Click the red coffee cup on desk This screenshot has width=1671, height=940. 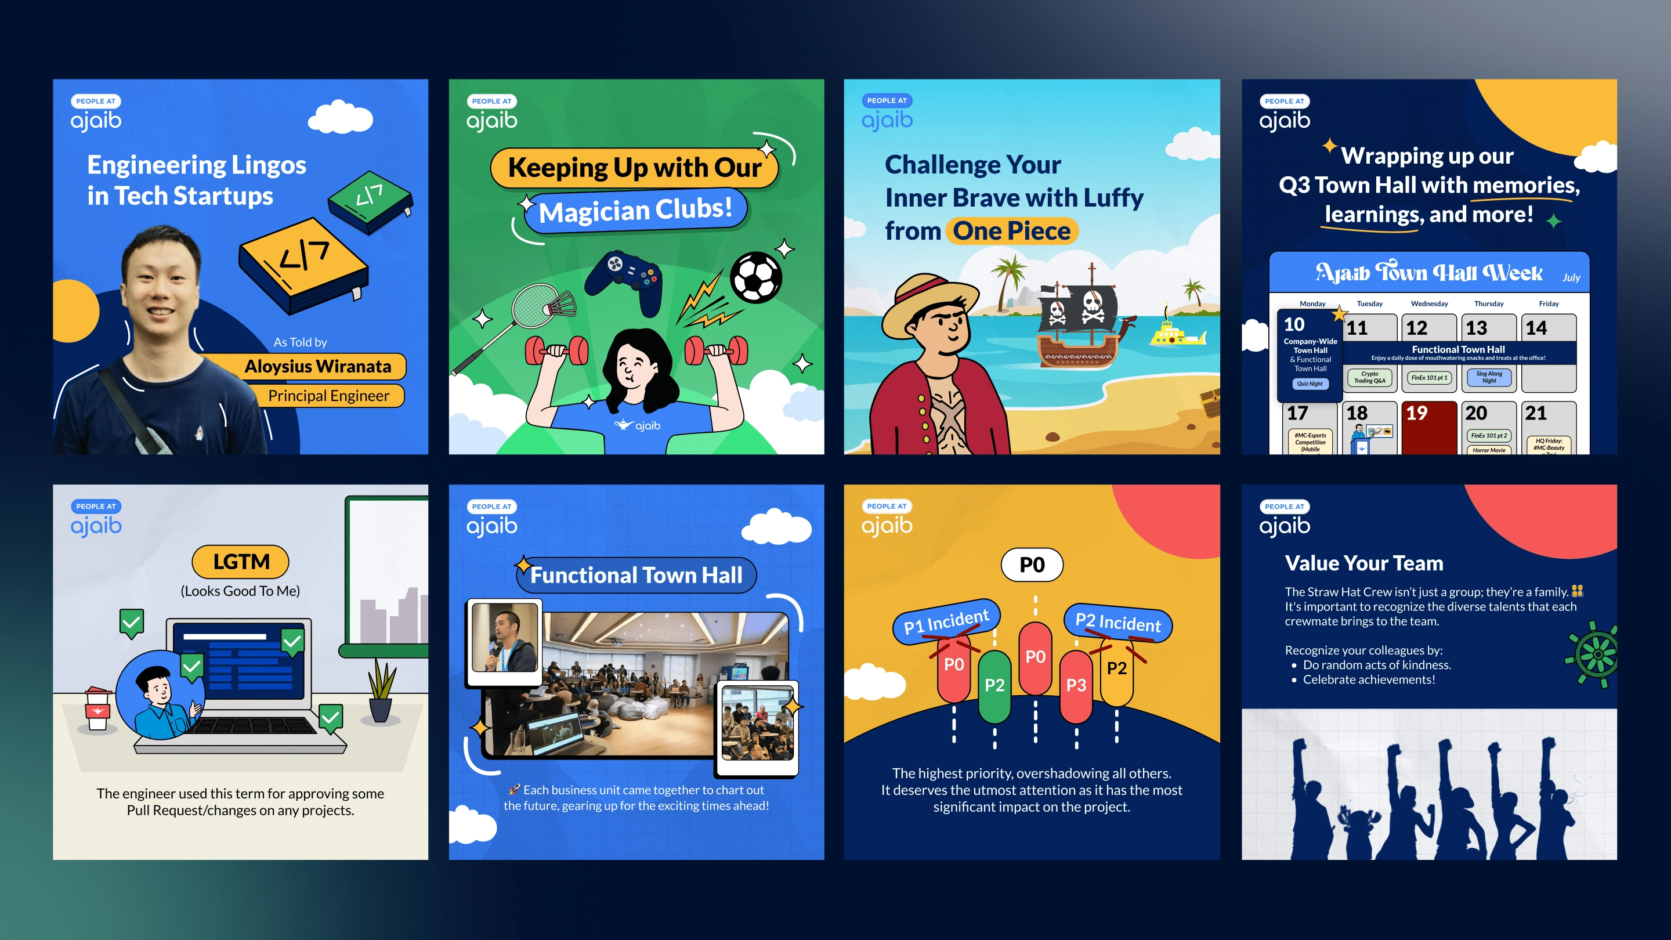coord(97,708)
